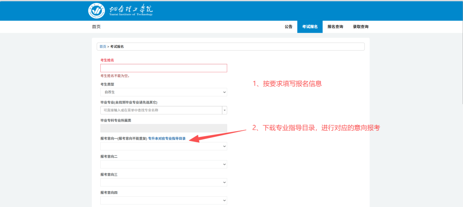Open the 公告 navigation tab
463x207 pixels.
coord(289,27)
